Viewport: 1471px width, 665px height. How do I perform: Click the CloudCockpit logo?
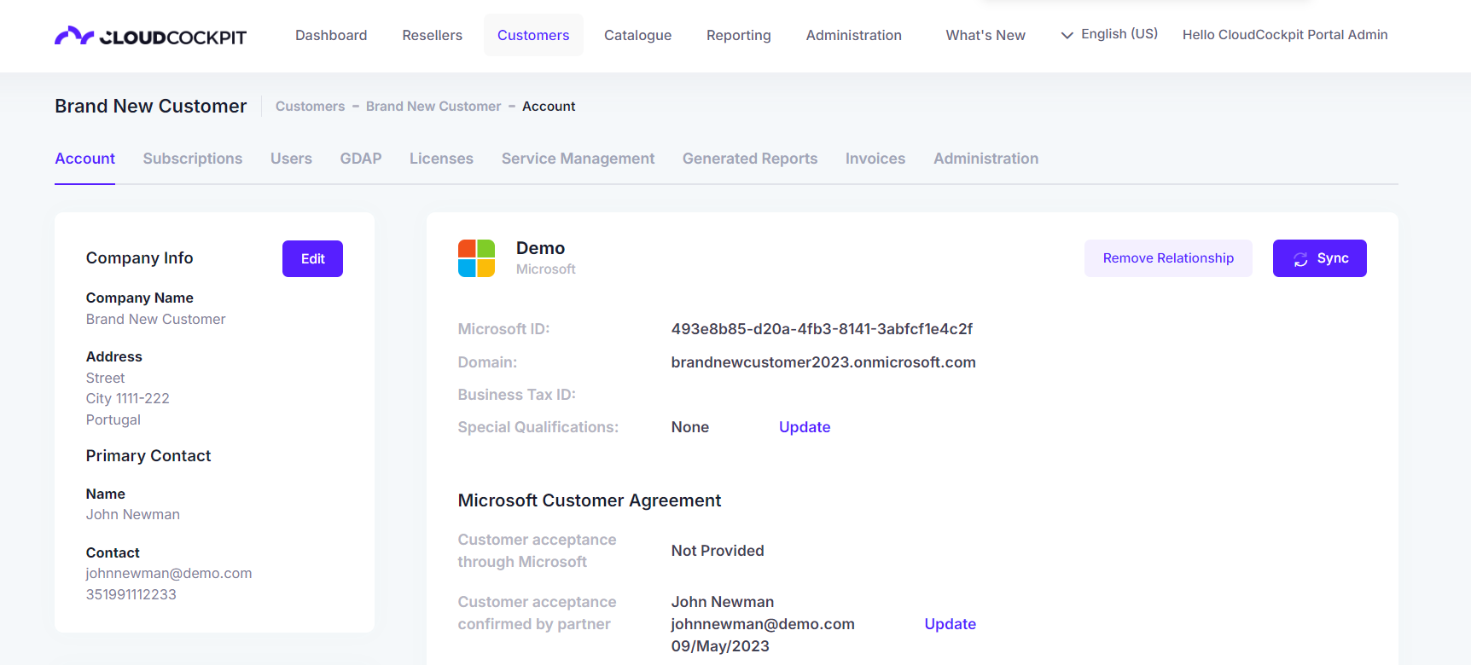(x=150, y=36)
